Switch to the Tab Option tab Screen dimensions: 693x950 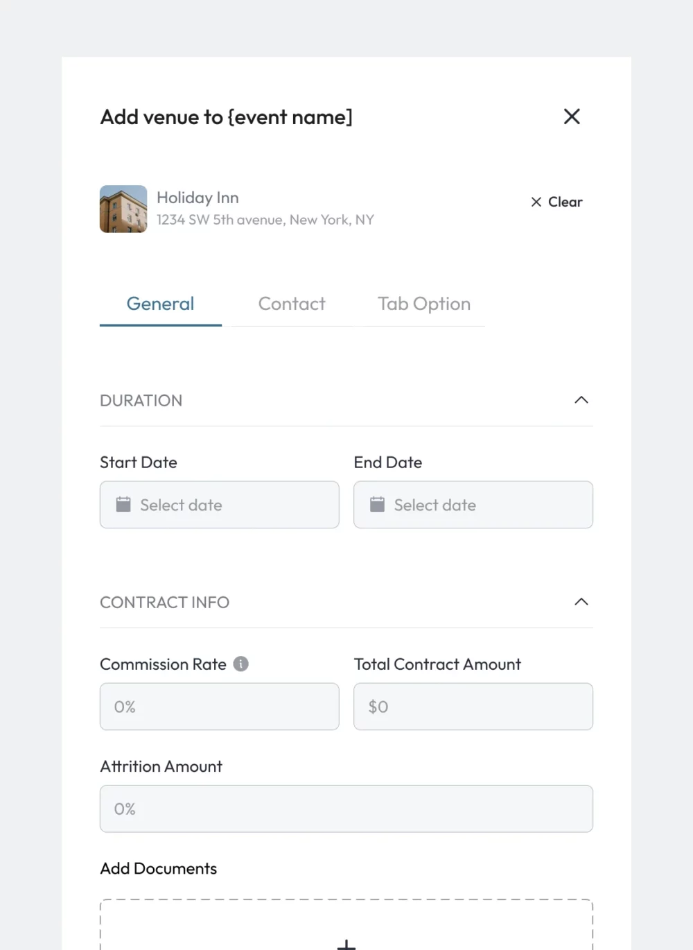click(424, 304)
